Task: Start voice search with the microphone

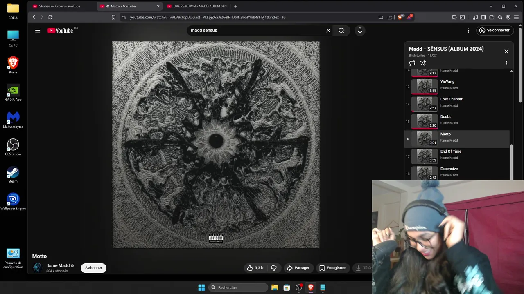Action: pyautogui.click(x=360, y=30)
